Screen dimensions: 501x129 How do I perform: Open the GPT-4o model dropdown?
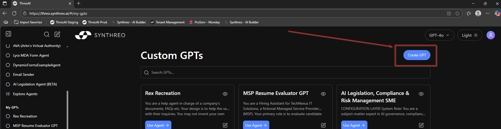[439, 35]
